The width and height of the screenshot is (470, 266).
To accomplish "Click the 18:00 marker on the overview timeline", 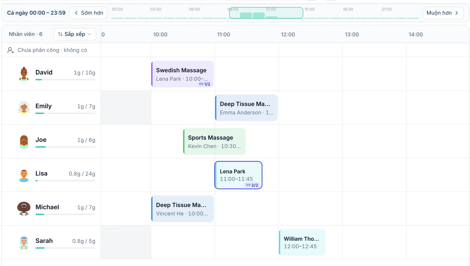I will [348, 9].
